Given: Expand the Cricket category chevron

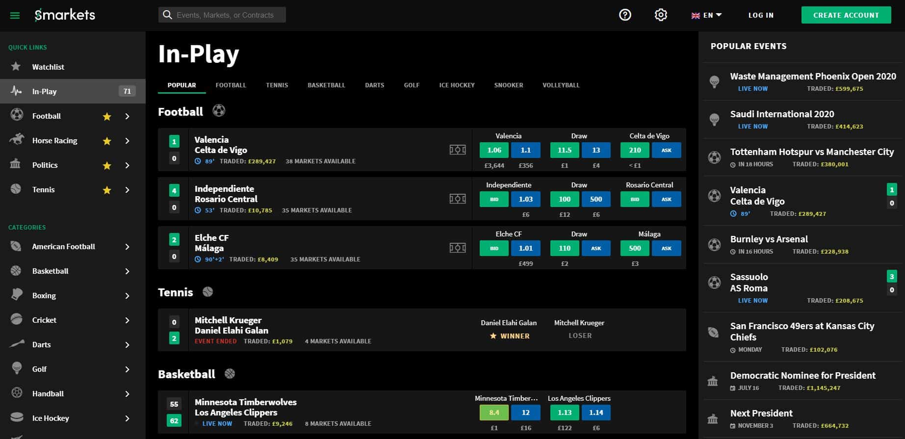Looking at the screenshot, I should (x=128, y=320).
